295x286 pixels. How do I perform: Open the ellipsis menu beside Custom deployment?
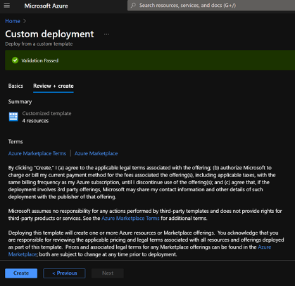click(106, 34)
